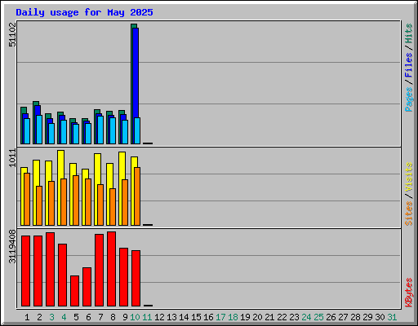The height and width of the screenshot is (326, 418).
Task: Click the cyan Pages bar for day 10
Action: tap(137, 130)
